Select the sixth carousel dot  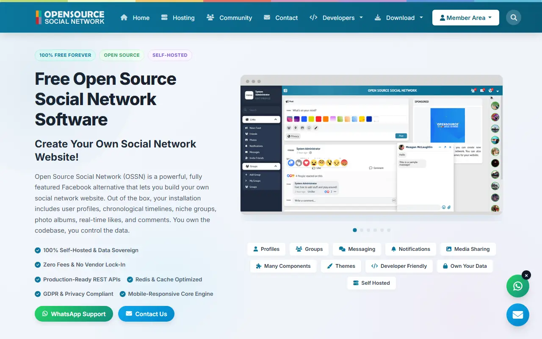[x=389, y=230]
